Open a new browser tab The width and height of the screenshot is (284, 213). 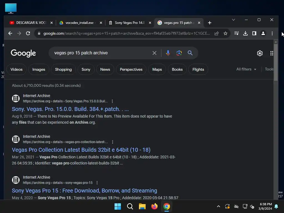pyautogui.click(x=210, y=23)
